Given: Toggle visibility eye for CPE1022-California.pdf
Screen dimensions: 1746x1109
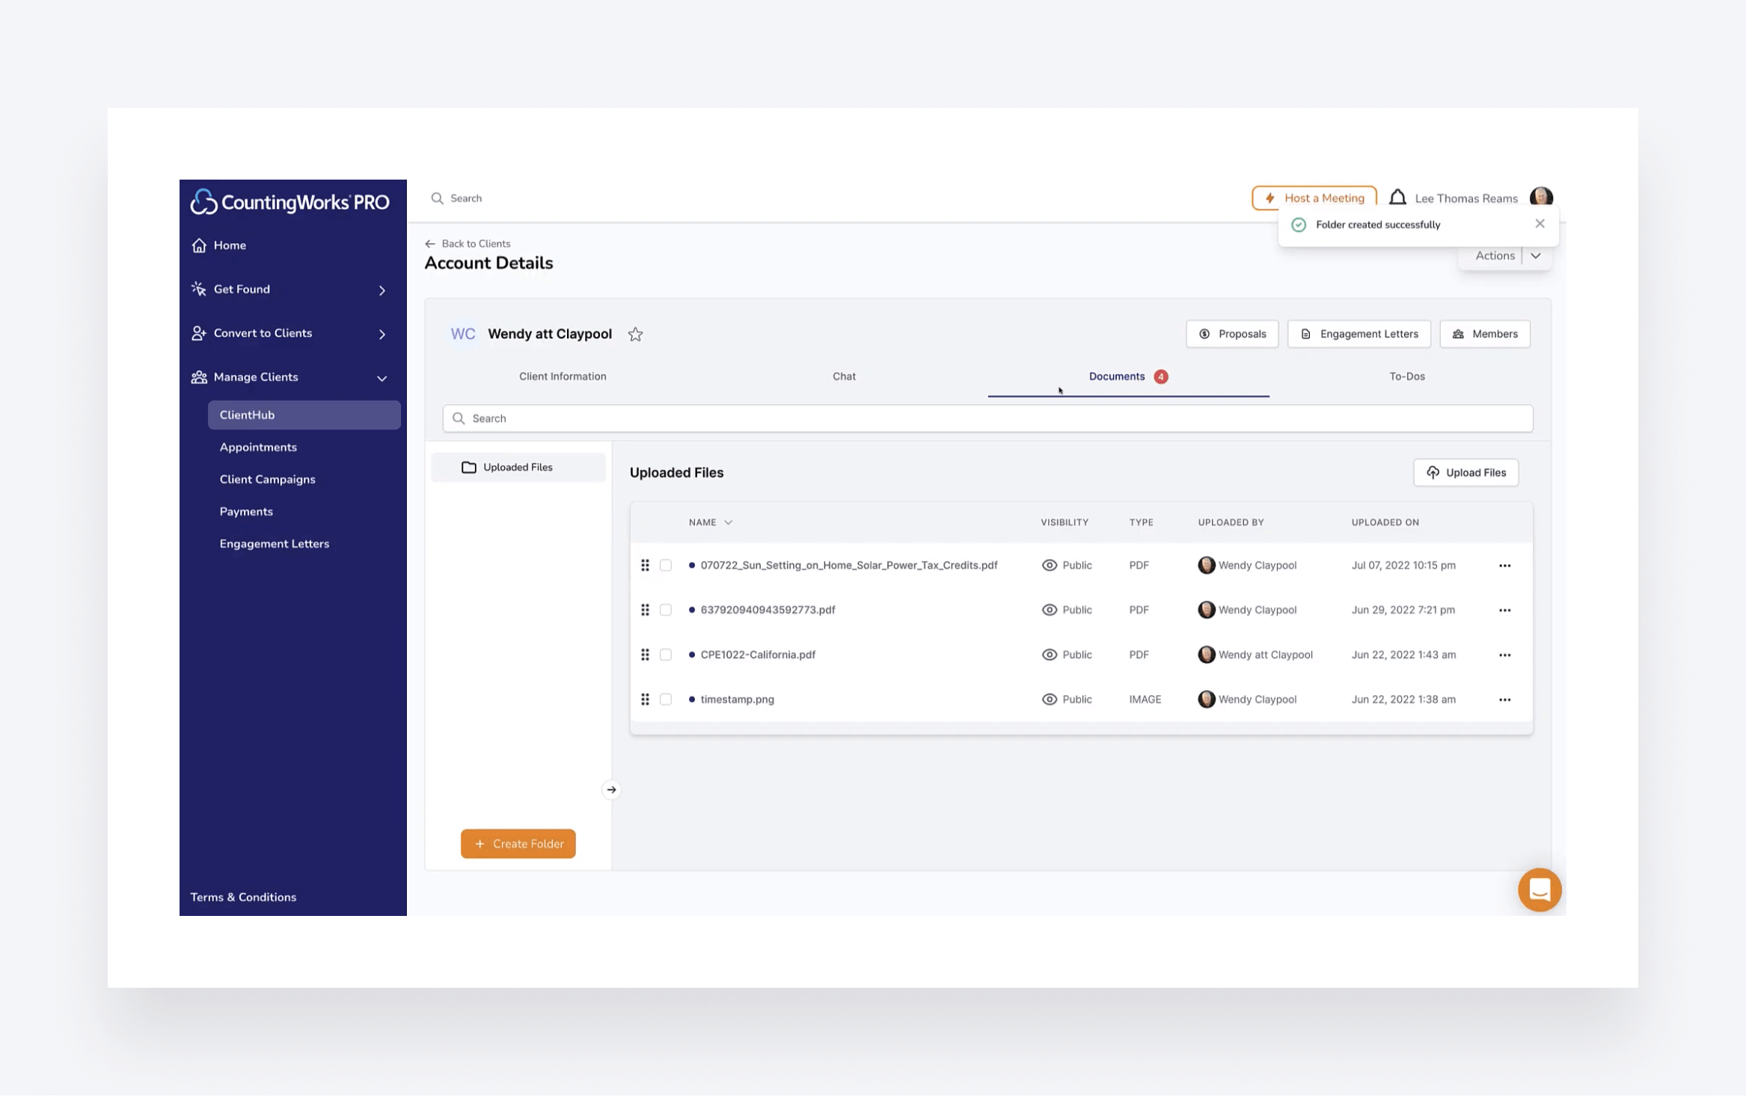Looking at the screenshot, I should [1050, 655].
